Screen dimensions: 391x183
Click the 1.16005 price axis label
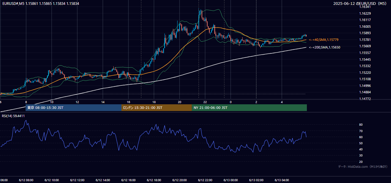(x=365, y=27)
